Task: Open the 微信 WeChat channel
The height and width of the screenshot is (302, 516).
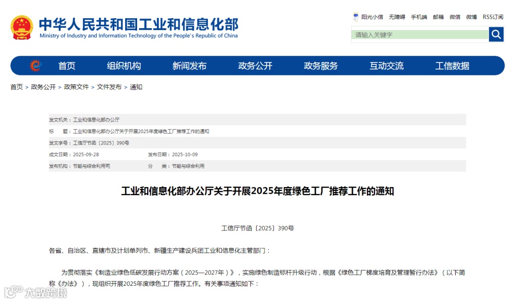Action: [454, 17]
